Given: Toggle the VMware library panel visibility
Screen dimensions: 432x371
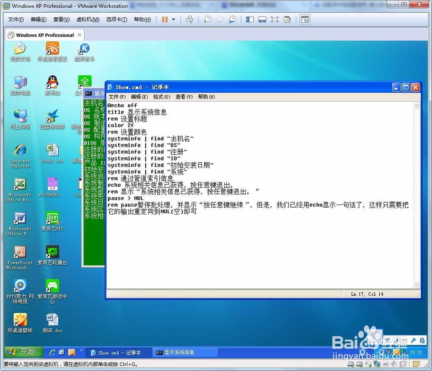Looking at the screenshot, I should click(x=250, y=19).
